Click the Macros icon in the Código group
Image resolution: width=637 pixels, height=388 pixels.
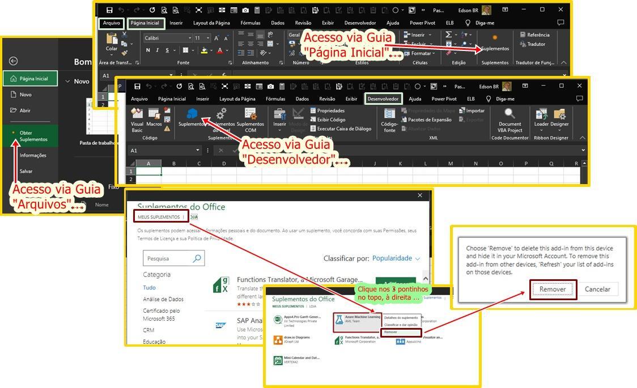pyautogui.click(x=154, y=114)
